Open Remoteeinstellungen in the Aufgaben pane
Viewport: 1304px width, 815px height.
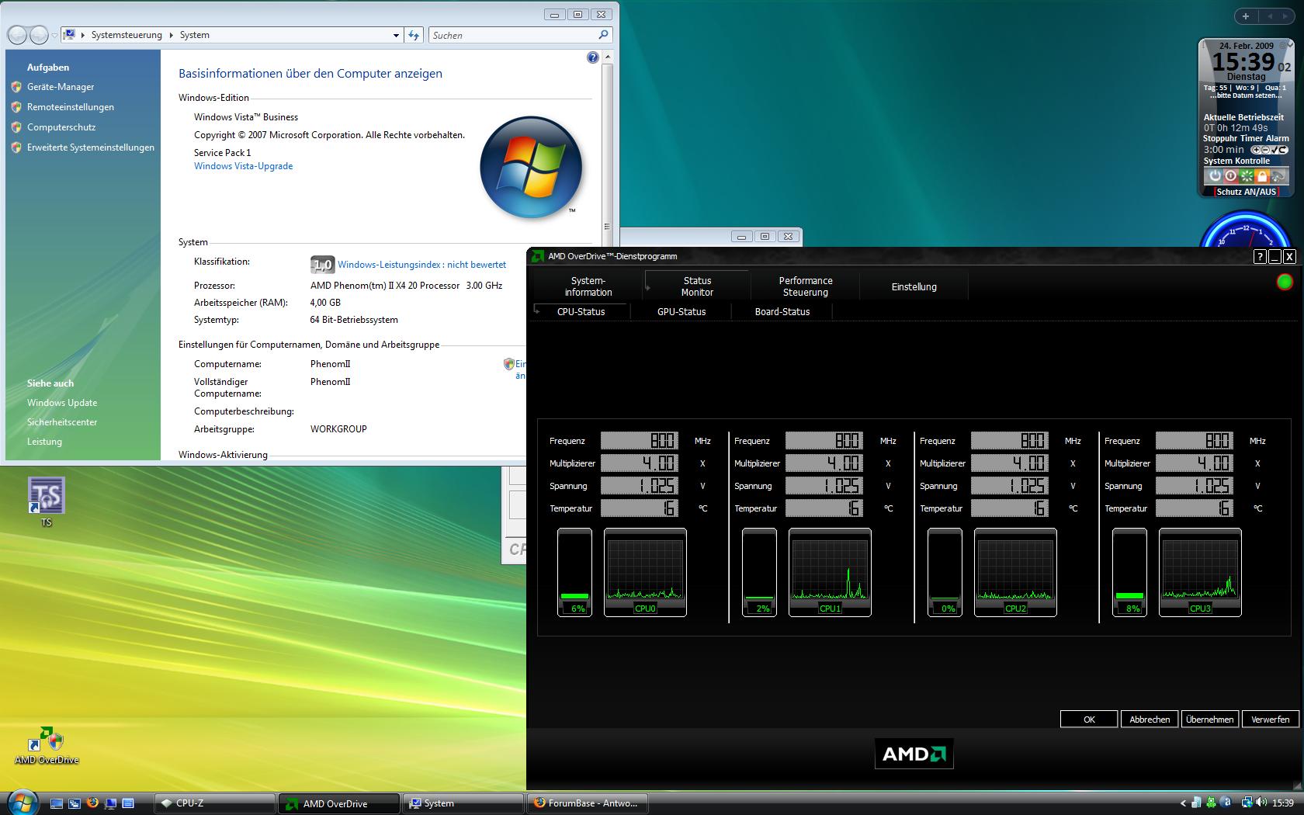click(x=71, y=107)
